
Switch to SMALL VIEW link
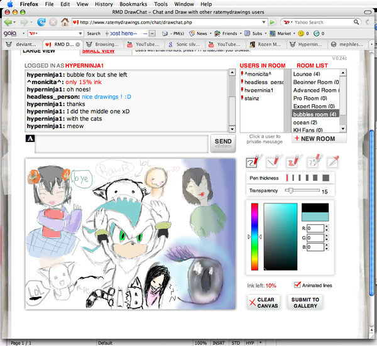[98, 51]
